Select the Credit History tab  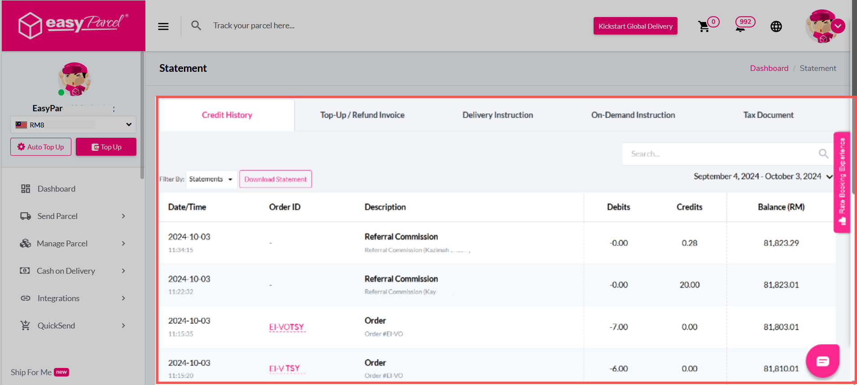coord(227,115)
